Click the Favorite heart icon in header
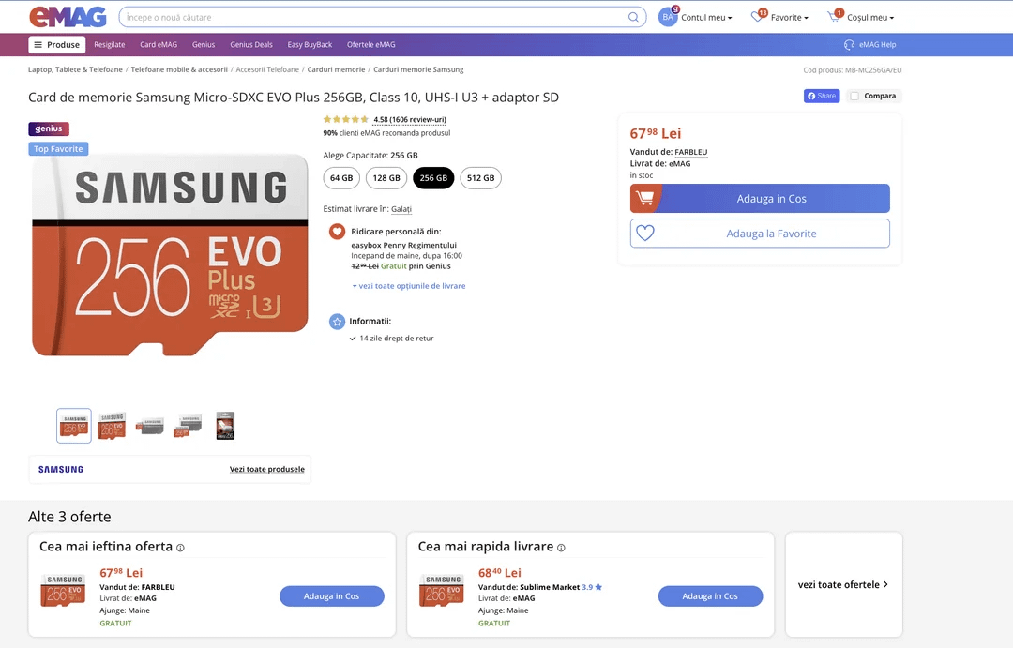 pos(757,17)
